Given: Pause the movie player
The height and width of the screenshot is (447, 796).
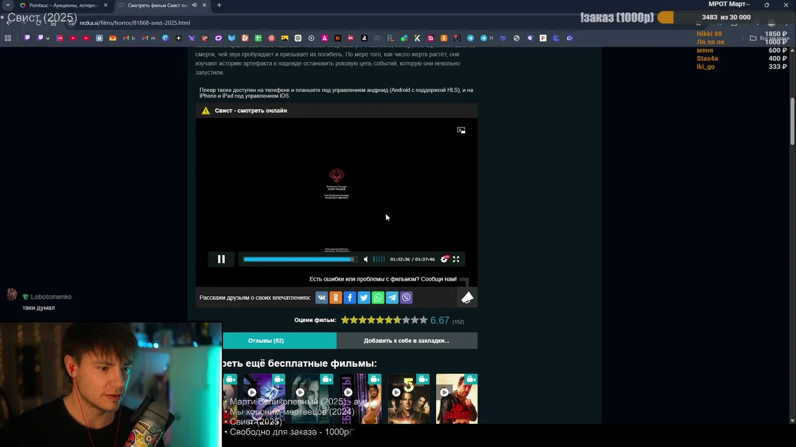Looking at the screenshot, I should pos(221,260).
